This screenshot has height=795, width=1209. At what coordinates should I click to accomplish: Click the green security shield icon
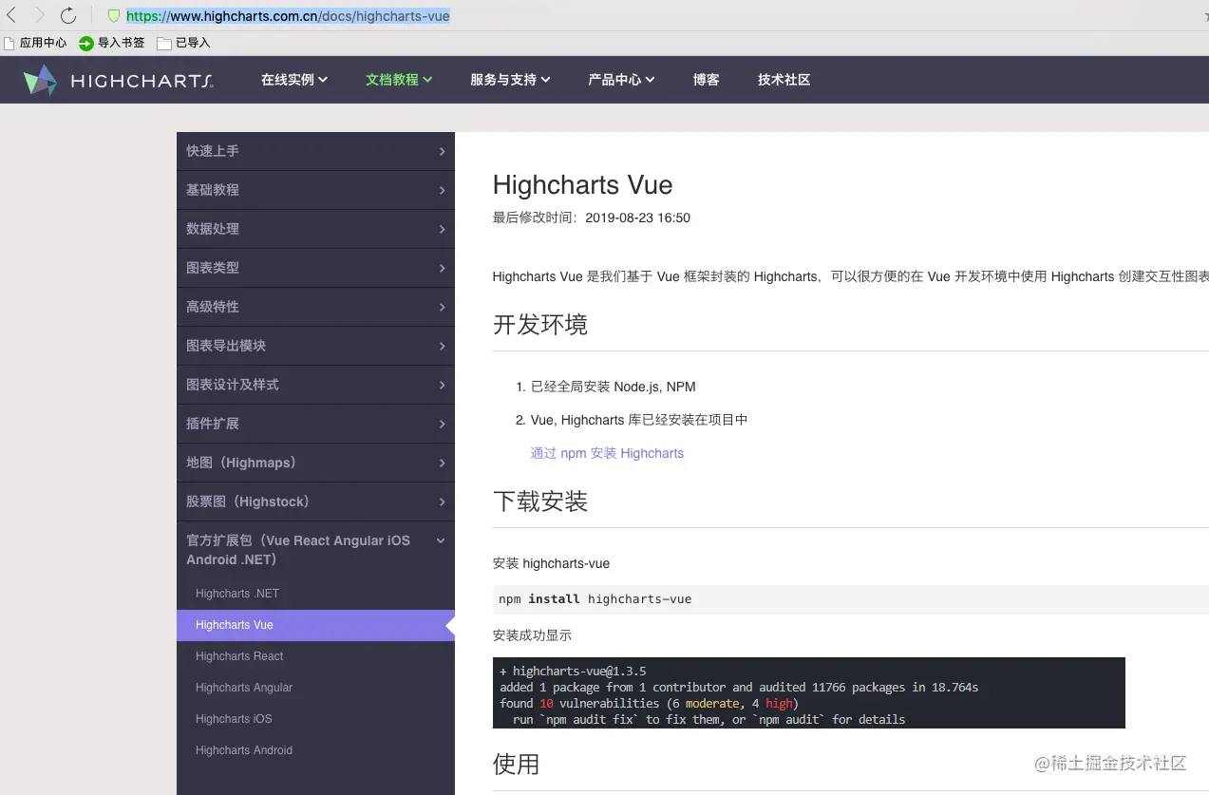(x=114, y=16)
